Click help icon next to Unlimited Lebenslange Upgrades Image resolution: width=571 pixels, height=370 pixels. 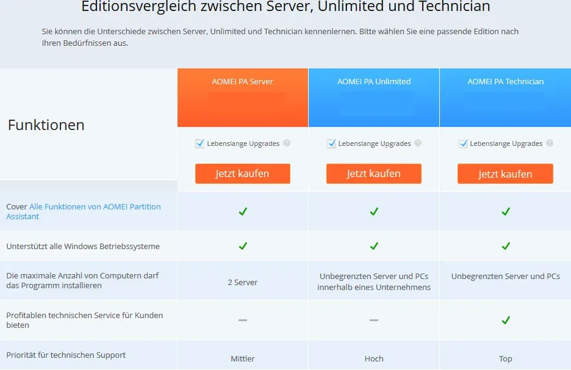click(418, 143)
